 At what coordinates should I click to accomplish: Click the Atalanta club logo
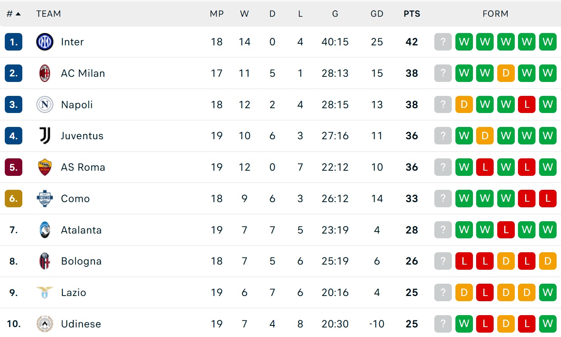click(x=45, y=230)
